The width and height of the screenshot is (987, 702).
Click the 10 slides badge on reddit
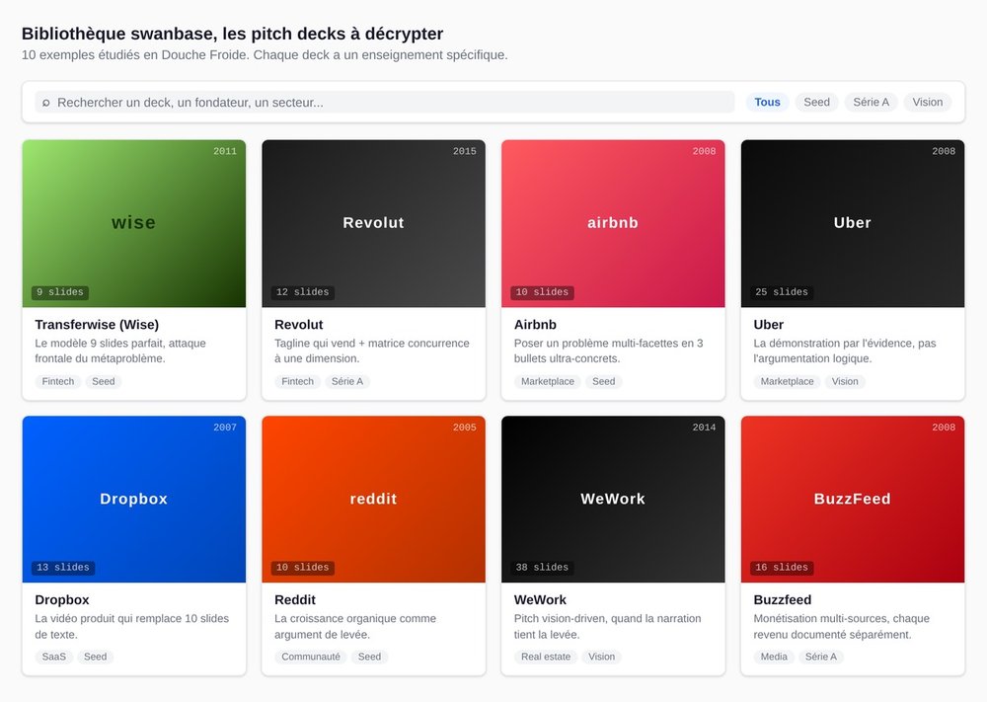click(303, 568)
